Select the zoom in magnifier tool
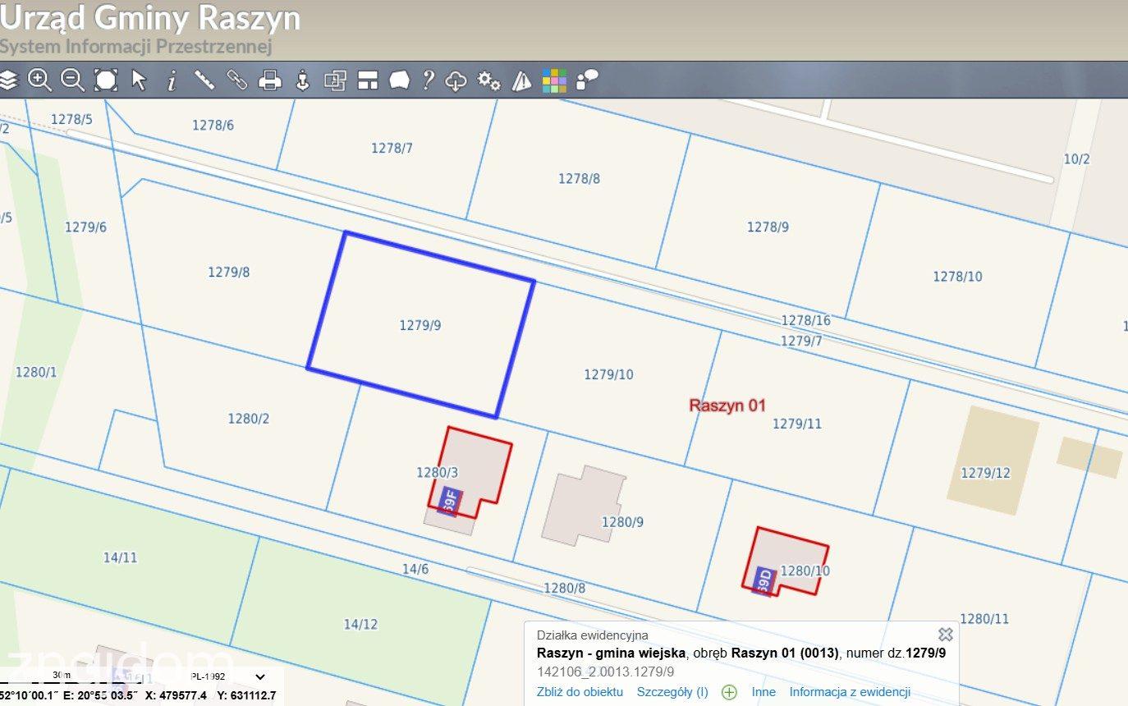1128x706 pixels. pyautogui.click(x=39, y=80)
